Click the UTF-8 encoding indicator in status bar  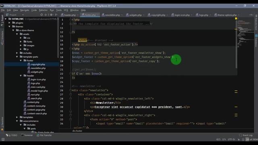click(231, 139)
